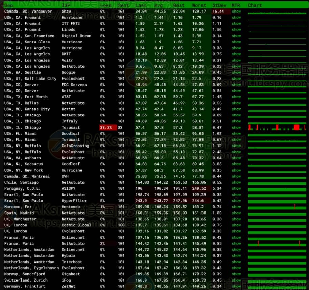Open MTR show link for AT&T Fort Worth
Viewport: 309px width, 290px height.
tap(236, 97)
